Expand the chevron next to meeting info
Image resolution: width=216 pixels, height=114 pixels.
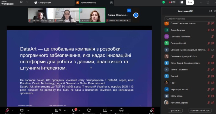27,2
